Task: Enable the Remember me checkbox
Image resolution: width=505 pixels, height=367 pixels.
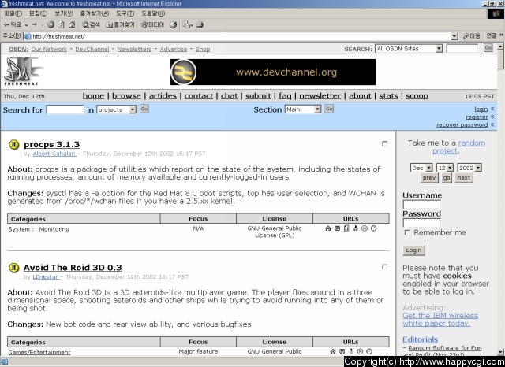Action: pyautogui.click(x=407, y=232)
